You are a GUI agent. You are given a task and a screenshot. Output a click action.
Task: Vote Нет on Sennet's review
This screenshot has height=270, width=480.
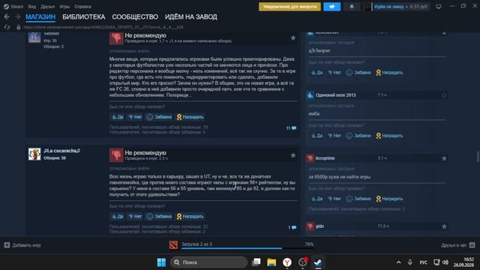pyautogui.click(x=135, y=117)
